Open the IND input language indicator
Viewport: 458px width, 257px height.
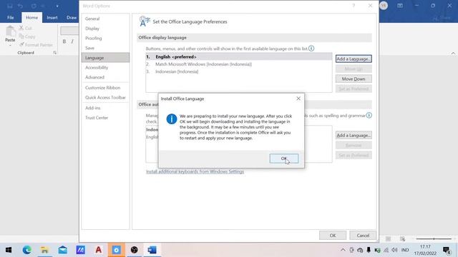(405, 250)
